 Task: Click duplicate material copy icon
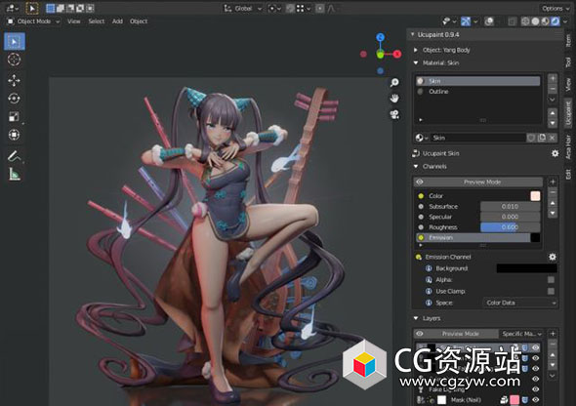(x=542, y=138)
